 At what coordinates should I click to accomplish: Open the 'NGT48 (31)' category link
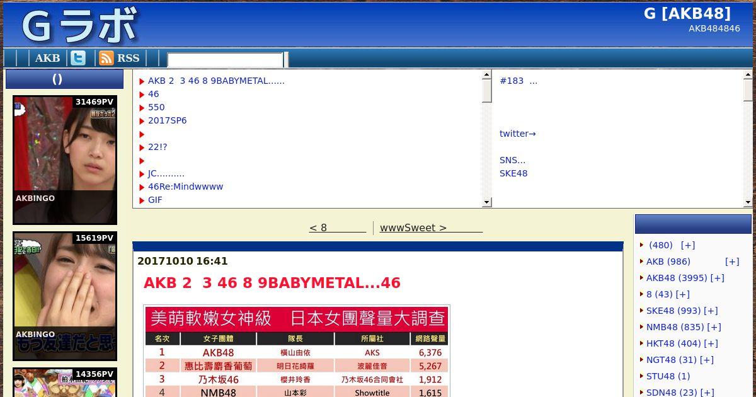click(672, 360)
